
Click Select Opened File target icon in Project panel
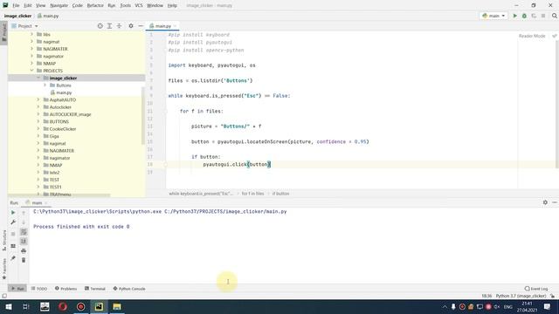(x=100, y=26)
